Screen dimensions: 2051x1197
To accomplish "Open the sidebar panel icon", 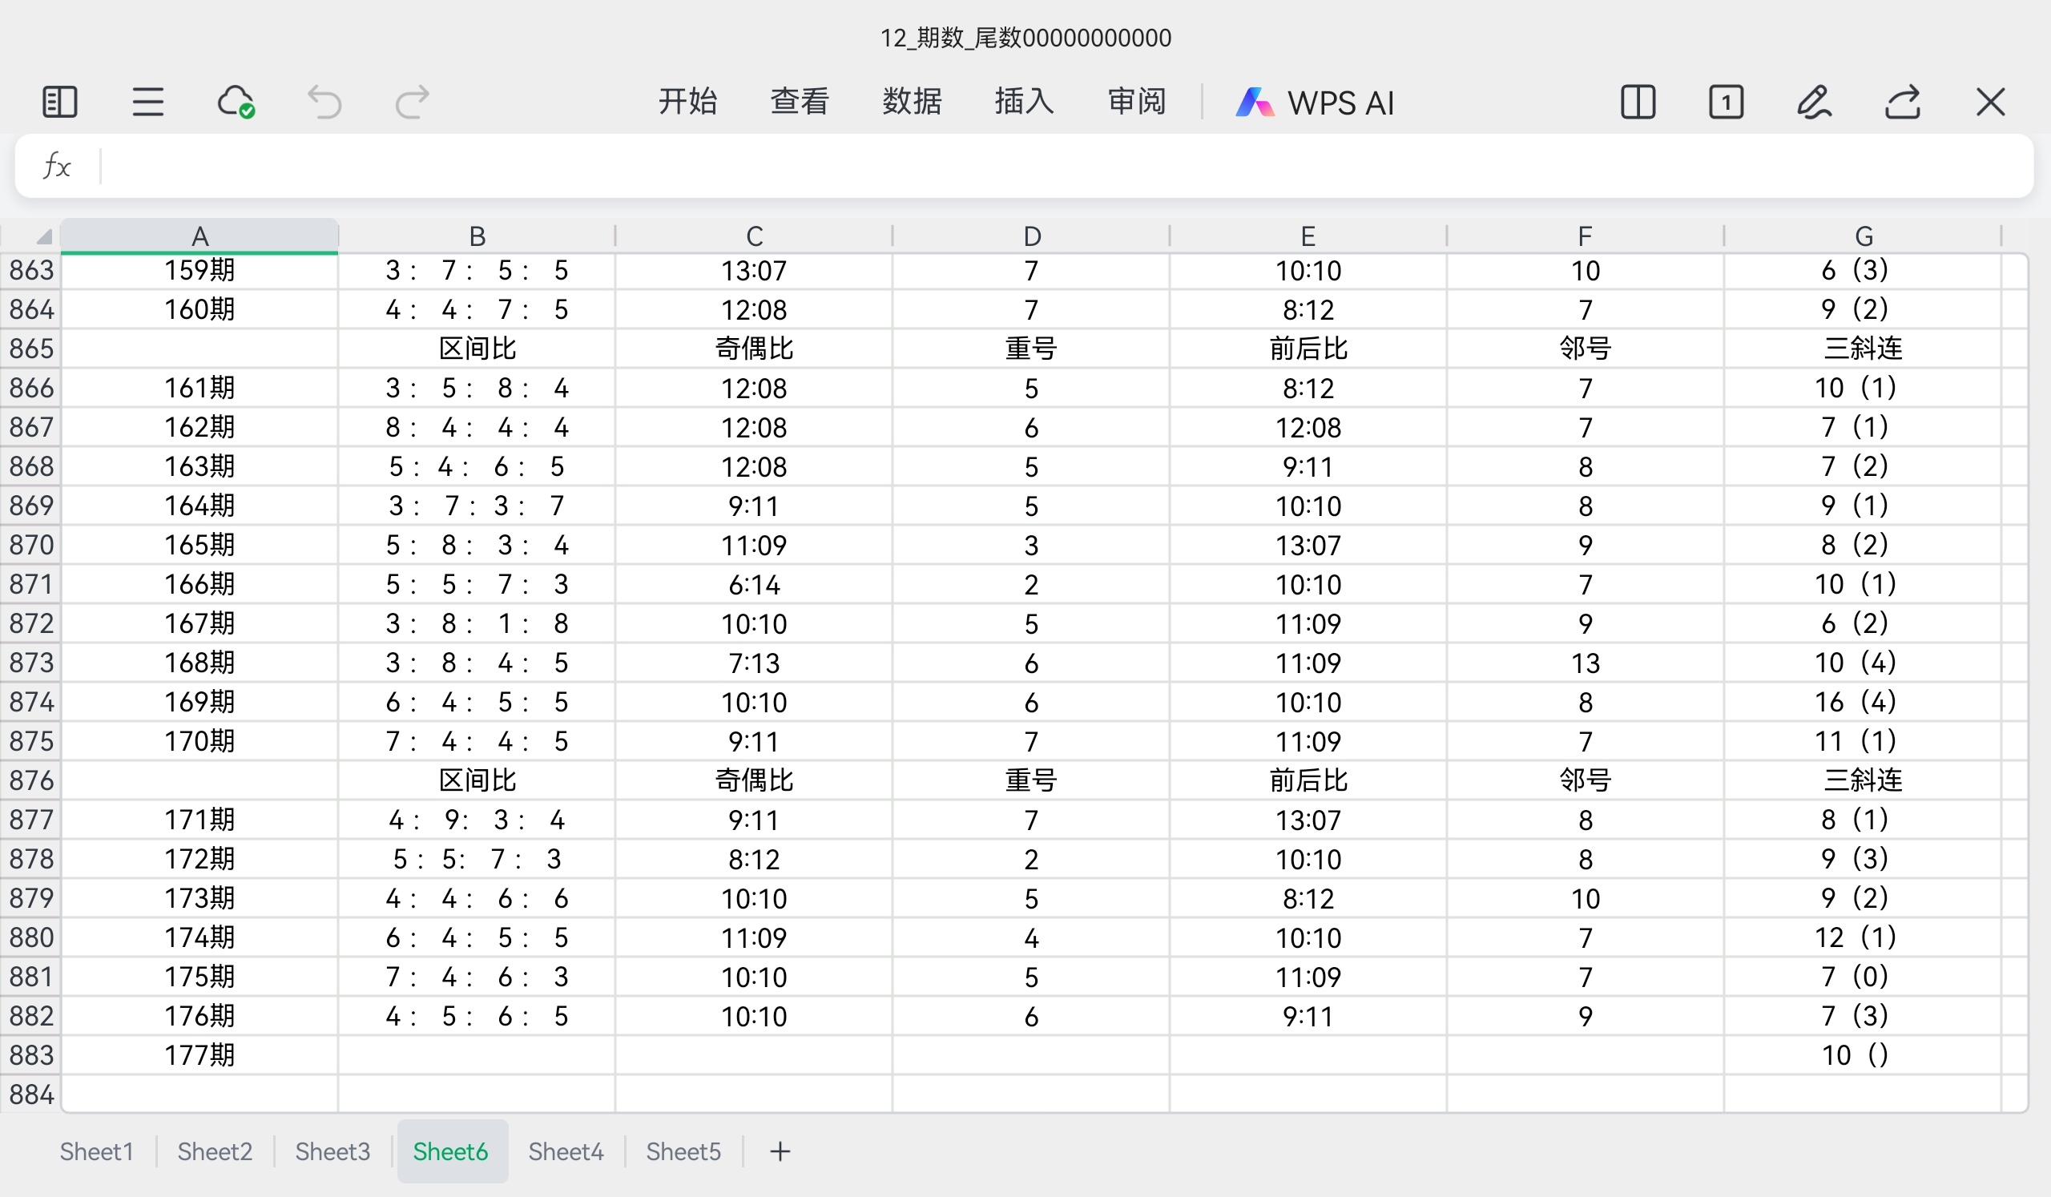I will click(59, 103).
